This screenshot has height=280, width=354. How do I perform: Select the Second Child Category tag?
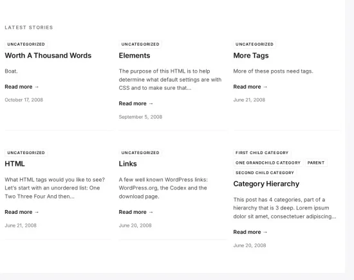pyautogui.click(x=265, y=173)
